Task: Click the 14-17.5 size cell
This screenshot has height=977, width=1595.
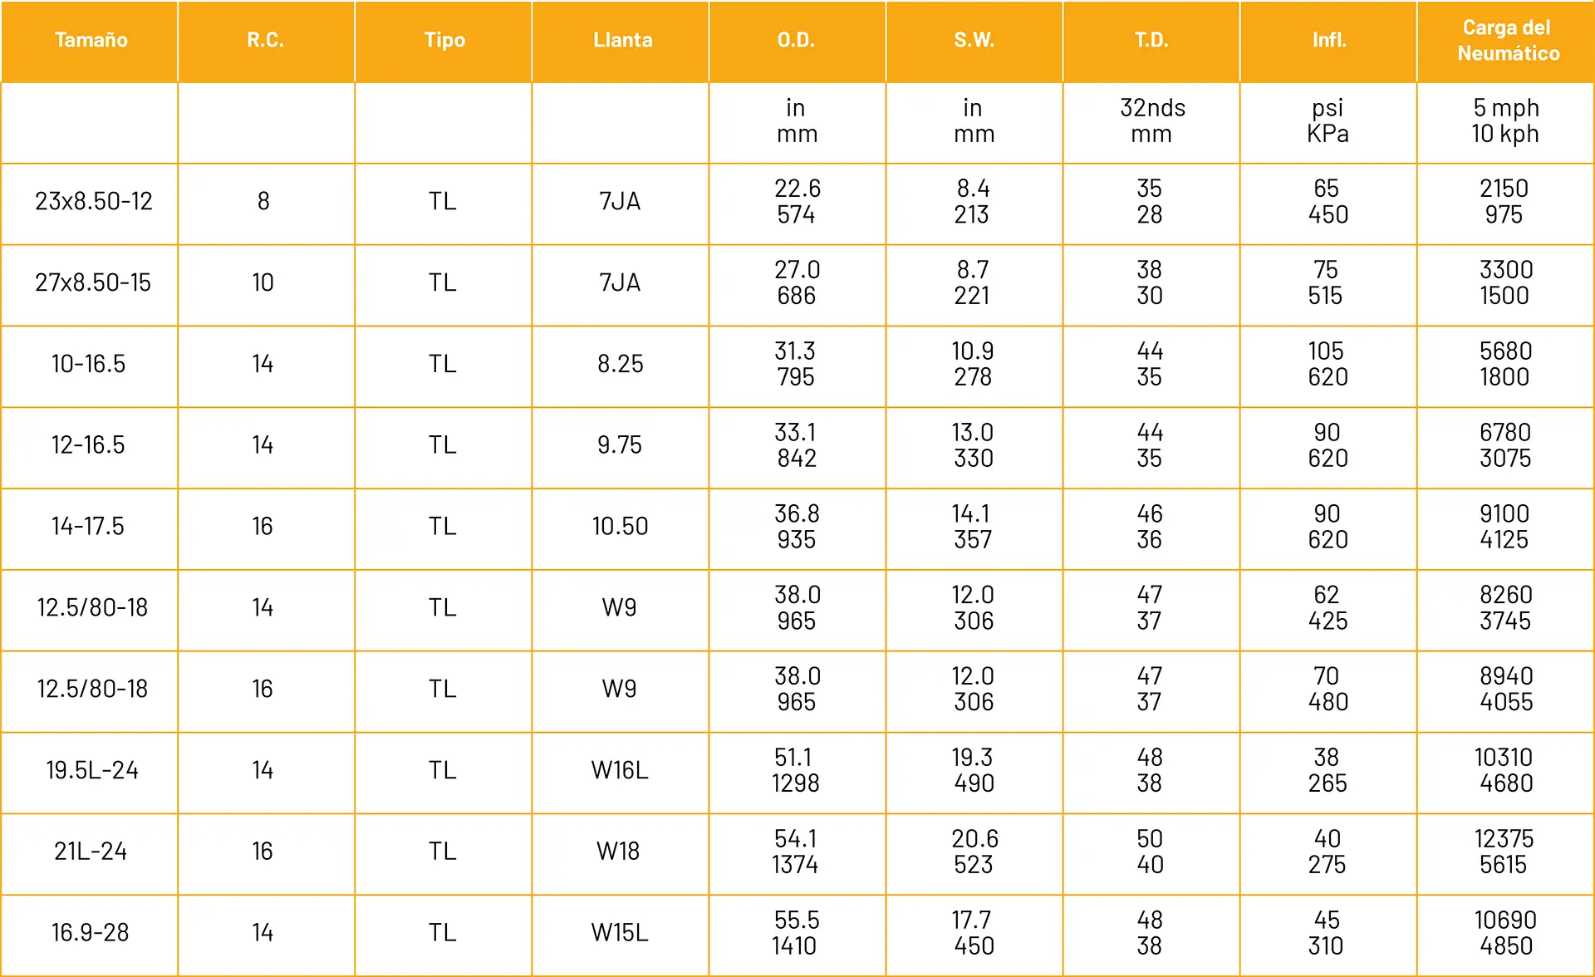Action: [88, 527]
